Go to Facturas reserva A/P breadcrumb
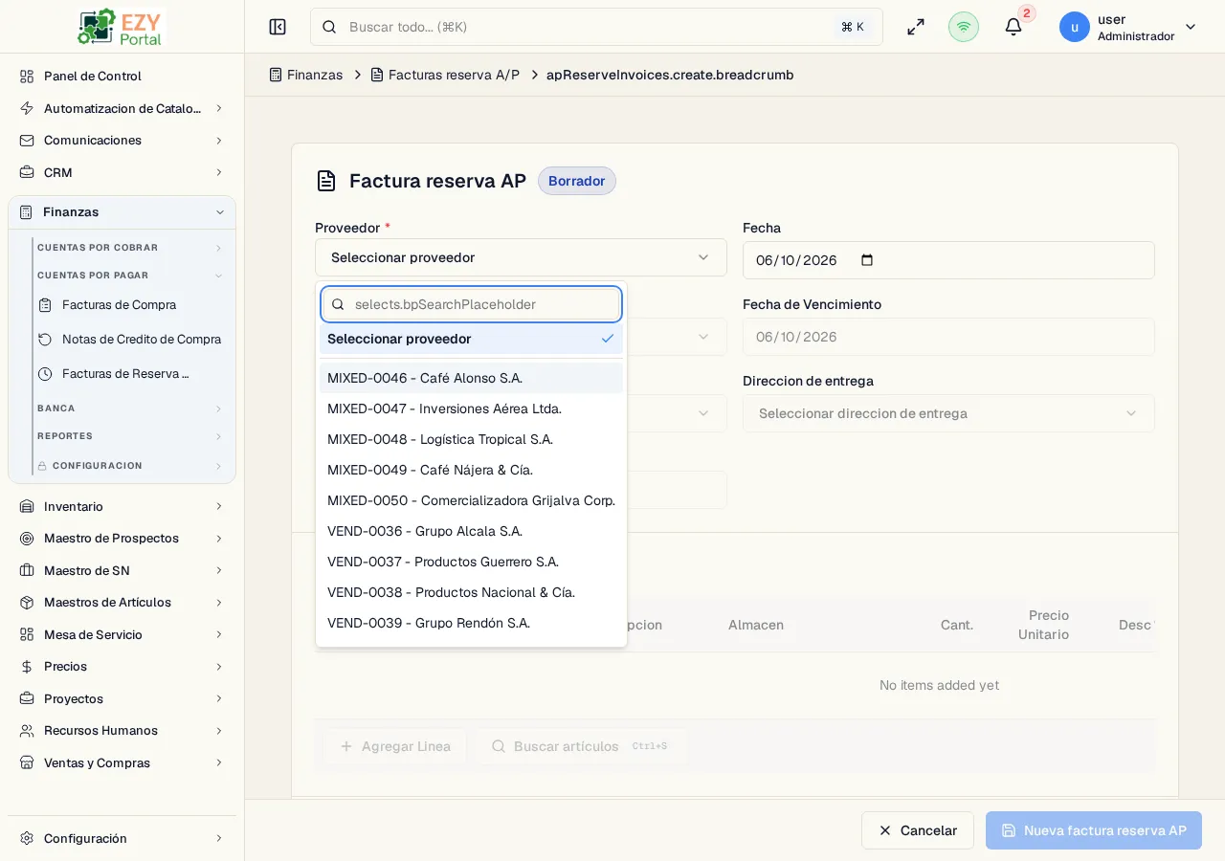This screenshot has height=861, width=1225. tap(445, 75)
